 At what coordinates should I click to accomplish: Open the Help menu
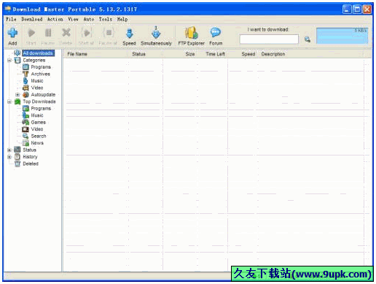click(x=122, y=19)
